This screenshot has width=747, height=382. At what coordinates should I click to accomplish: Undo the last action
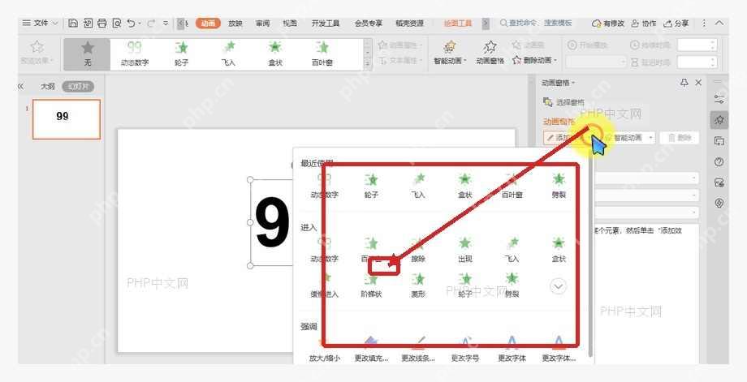coord(131,23)
